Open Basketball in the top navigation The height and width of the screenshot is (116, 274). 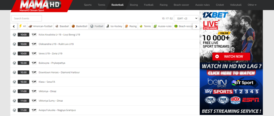pyautogui.click(x=117, y=5)
